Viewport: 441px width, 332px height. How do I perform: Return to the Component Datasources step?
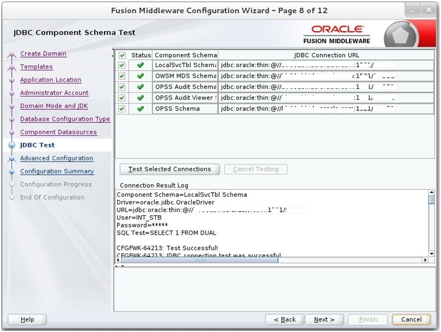click(58, 132)
